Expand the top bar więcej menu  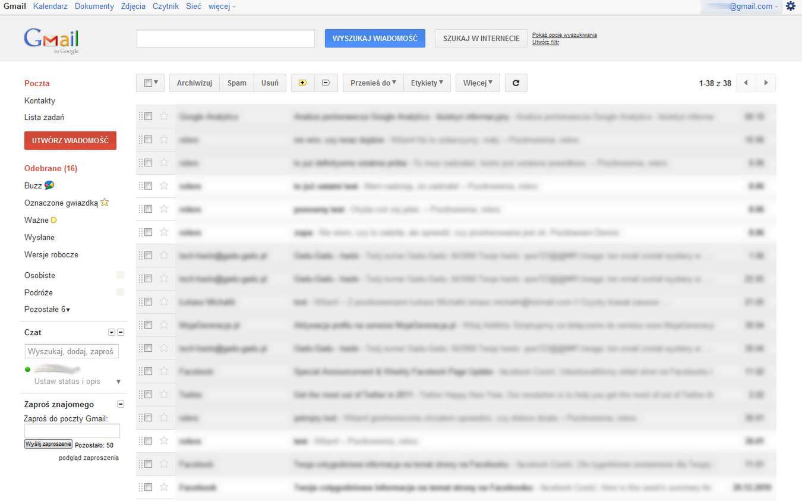(x=222, y=7)
